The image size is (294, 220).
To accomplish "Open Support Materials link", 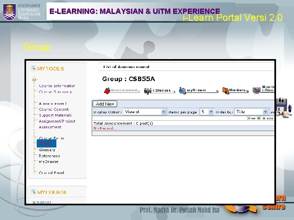I will point(55,115).
